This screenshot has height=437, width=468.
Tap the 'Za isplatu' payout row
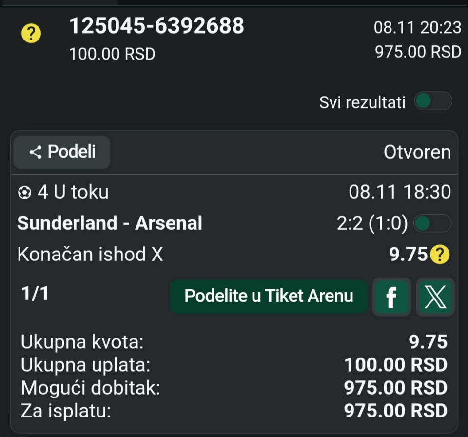pyautogui.click(x=234, y=410)
